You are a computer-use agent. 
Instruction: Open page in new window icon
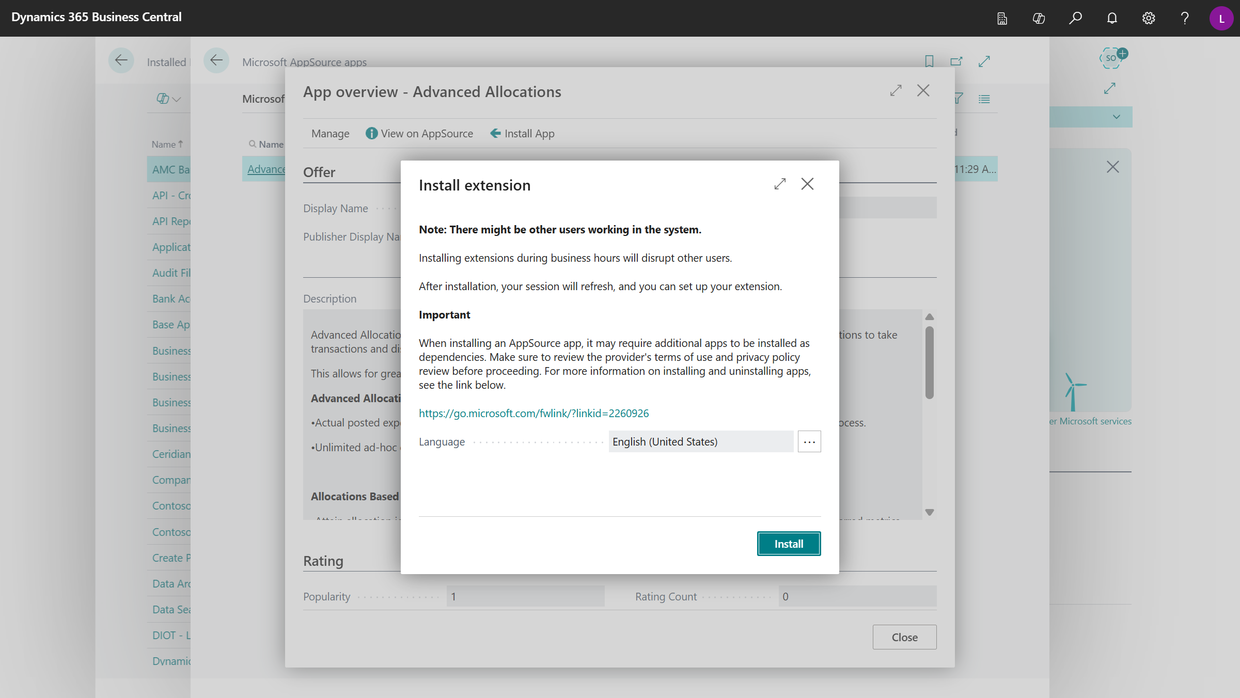coord(956,61)
